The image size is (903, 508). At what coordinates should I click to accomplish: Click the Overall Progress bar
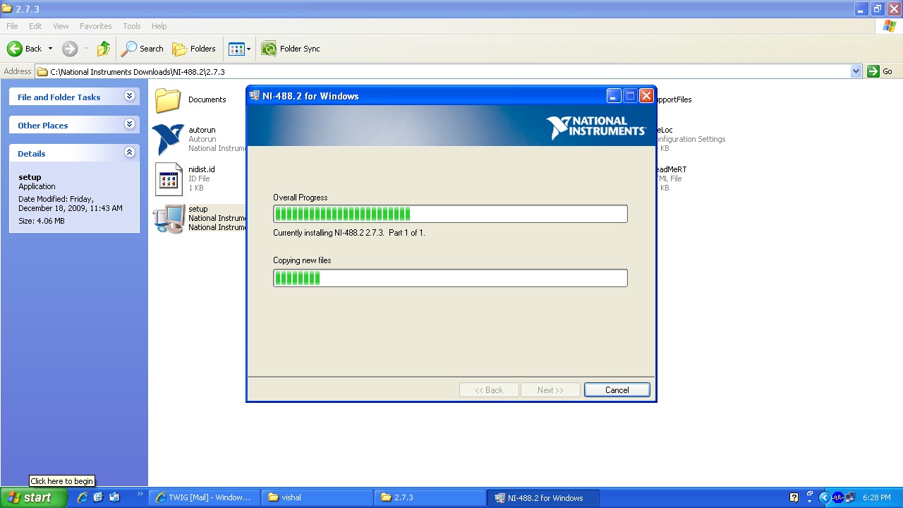pos(450,214)
